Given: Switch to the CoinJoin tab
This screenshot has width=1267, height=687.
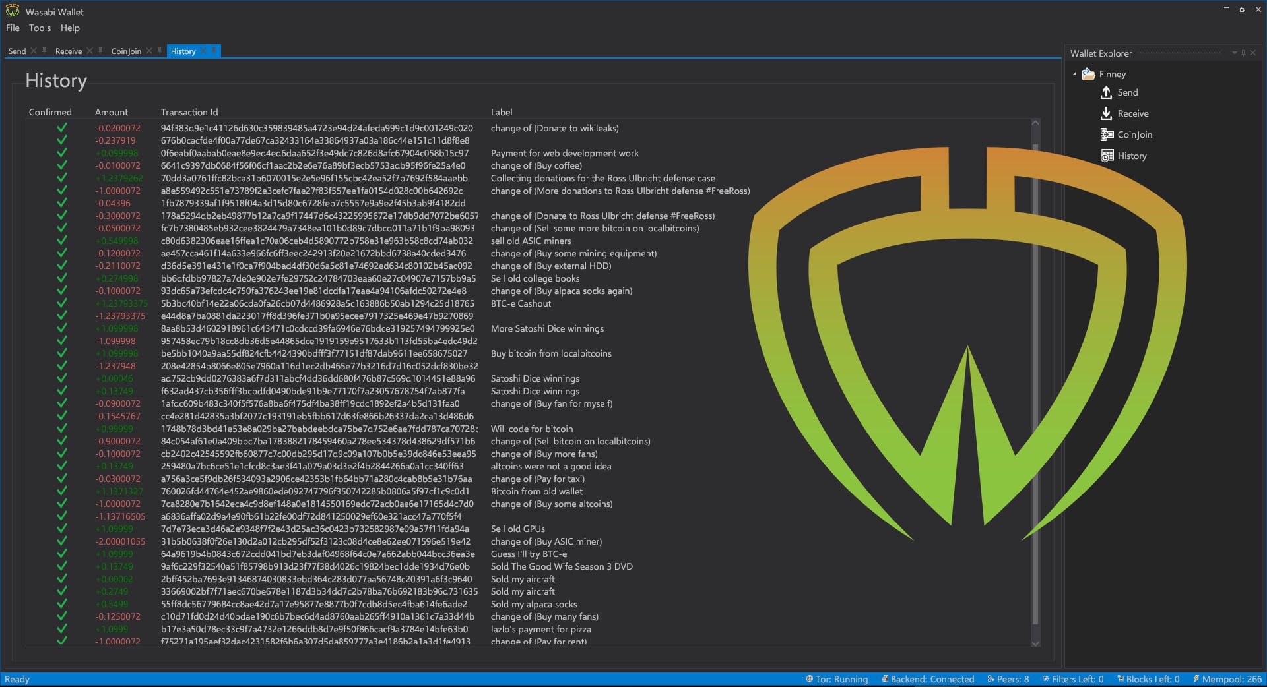Looking at the screenshot, I should coord(126,51).
